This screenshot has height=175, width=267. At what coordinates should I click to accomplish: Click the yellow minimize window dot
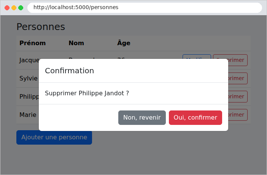[x=14, y=8]
